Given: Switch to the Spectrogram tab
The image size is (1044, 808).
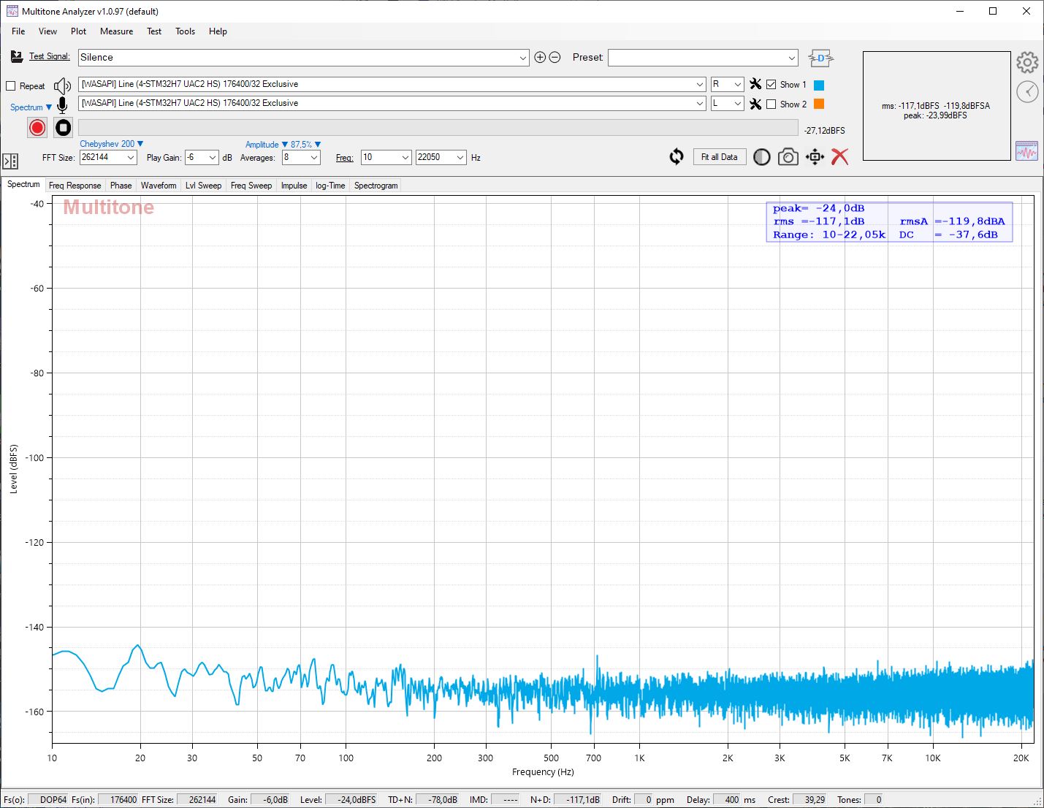Looking at the screenshot, I should click(x=376, y=186).
